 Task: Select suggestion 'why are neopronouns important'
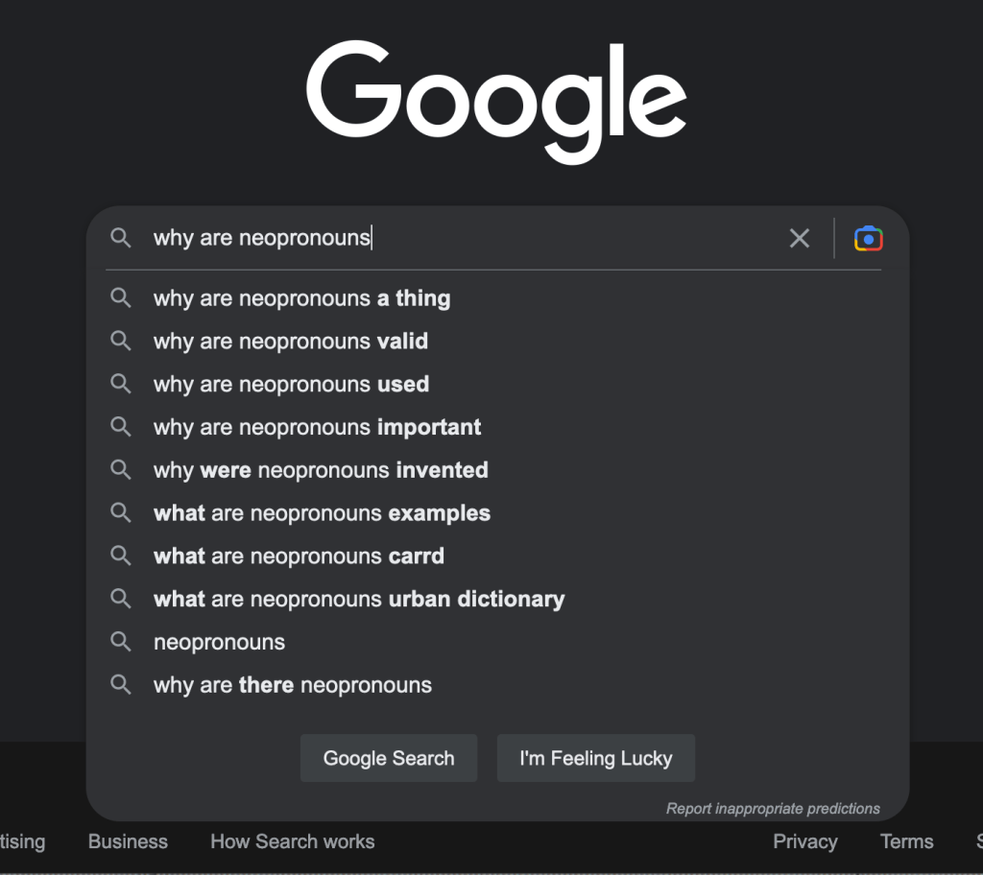317,428
